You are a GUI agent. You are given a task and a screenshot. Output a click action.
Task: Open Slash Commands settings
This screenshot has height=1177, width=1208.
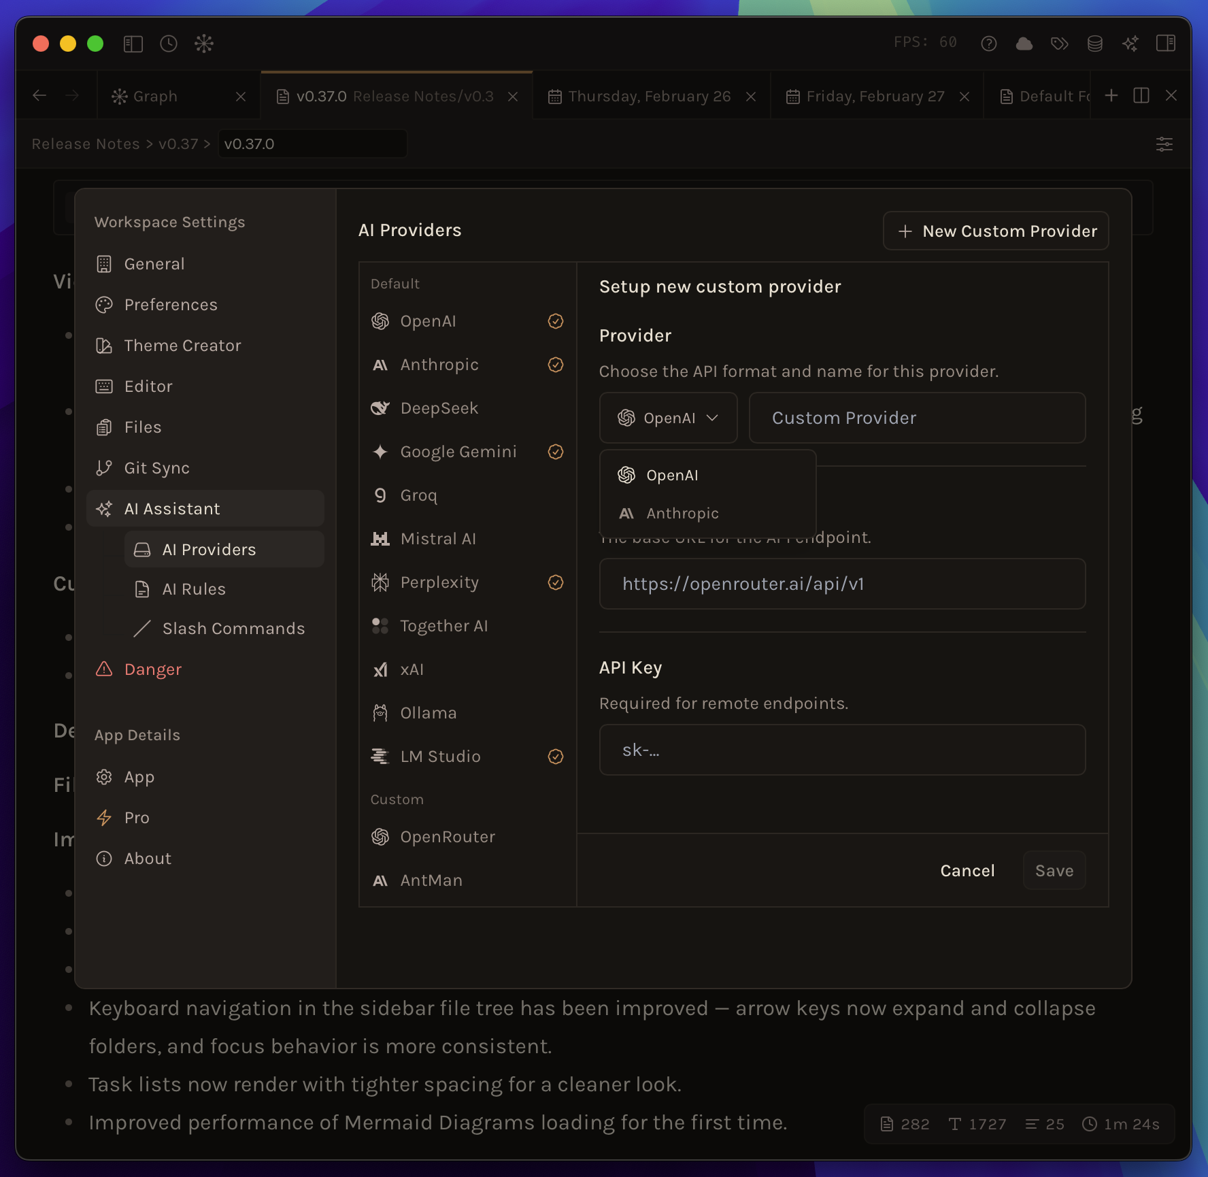tap(224, 629)
